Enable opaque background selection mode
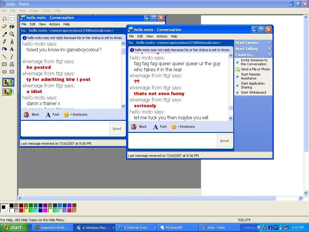The image size is (309, 232). point(8,82)
